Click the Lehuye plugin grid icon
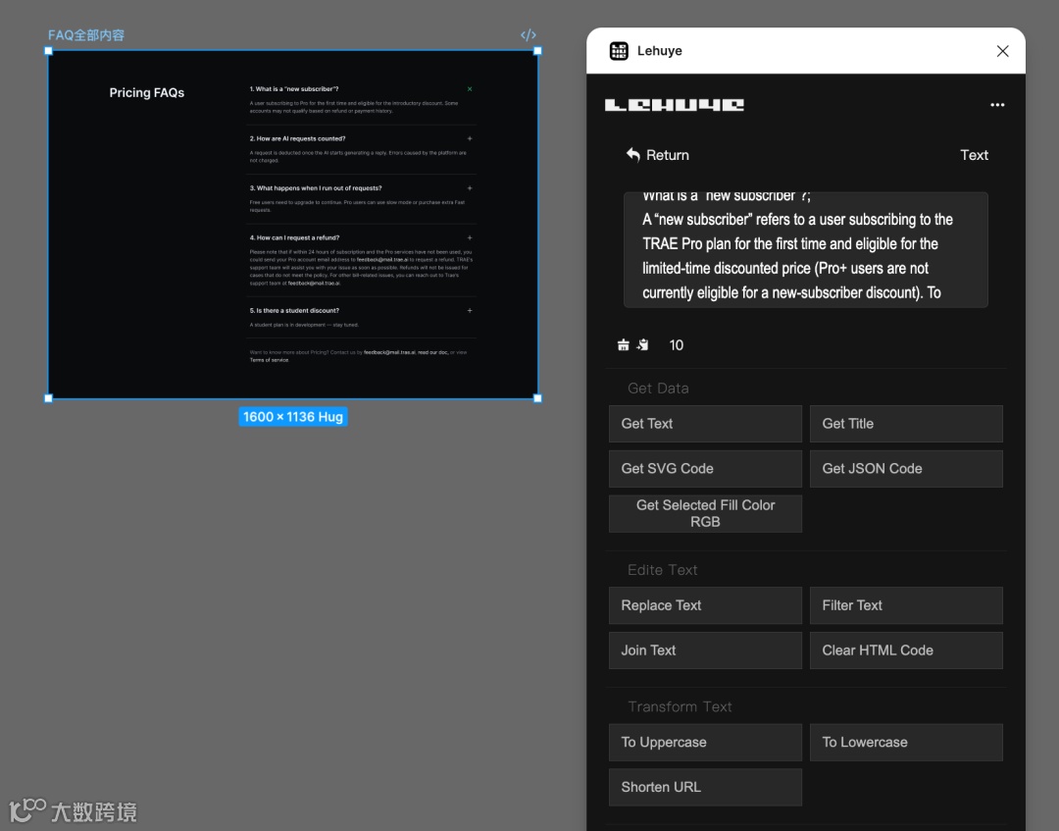 point(619,51)
